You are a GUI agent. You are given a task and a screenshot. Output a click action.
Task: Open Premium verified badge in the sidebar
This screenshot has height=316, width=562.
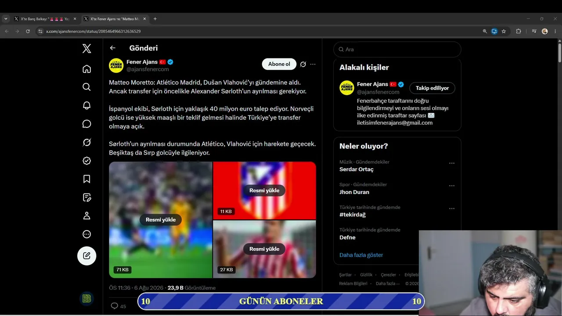[87, 161]
